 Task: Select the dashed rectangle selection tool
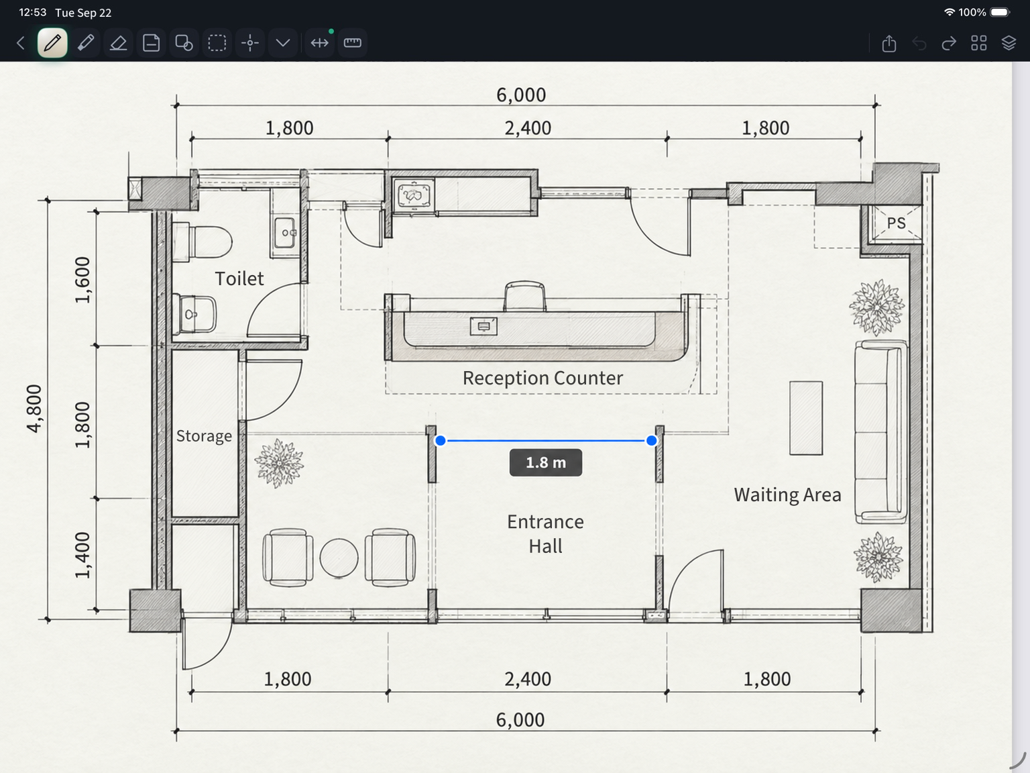tap(217, 43)
